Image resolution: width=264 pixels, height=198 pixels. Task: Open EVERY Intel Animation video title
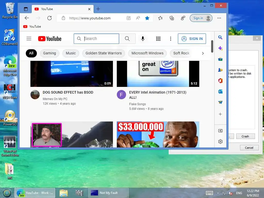click(158, 95)
